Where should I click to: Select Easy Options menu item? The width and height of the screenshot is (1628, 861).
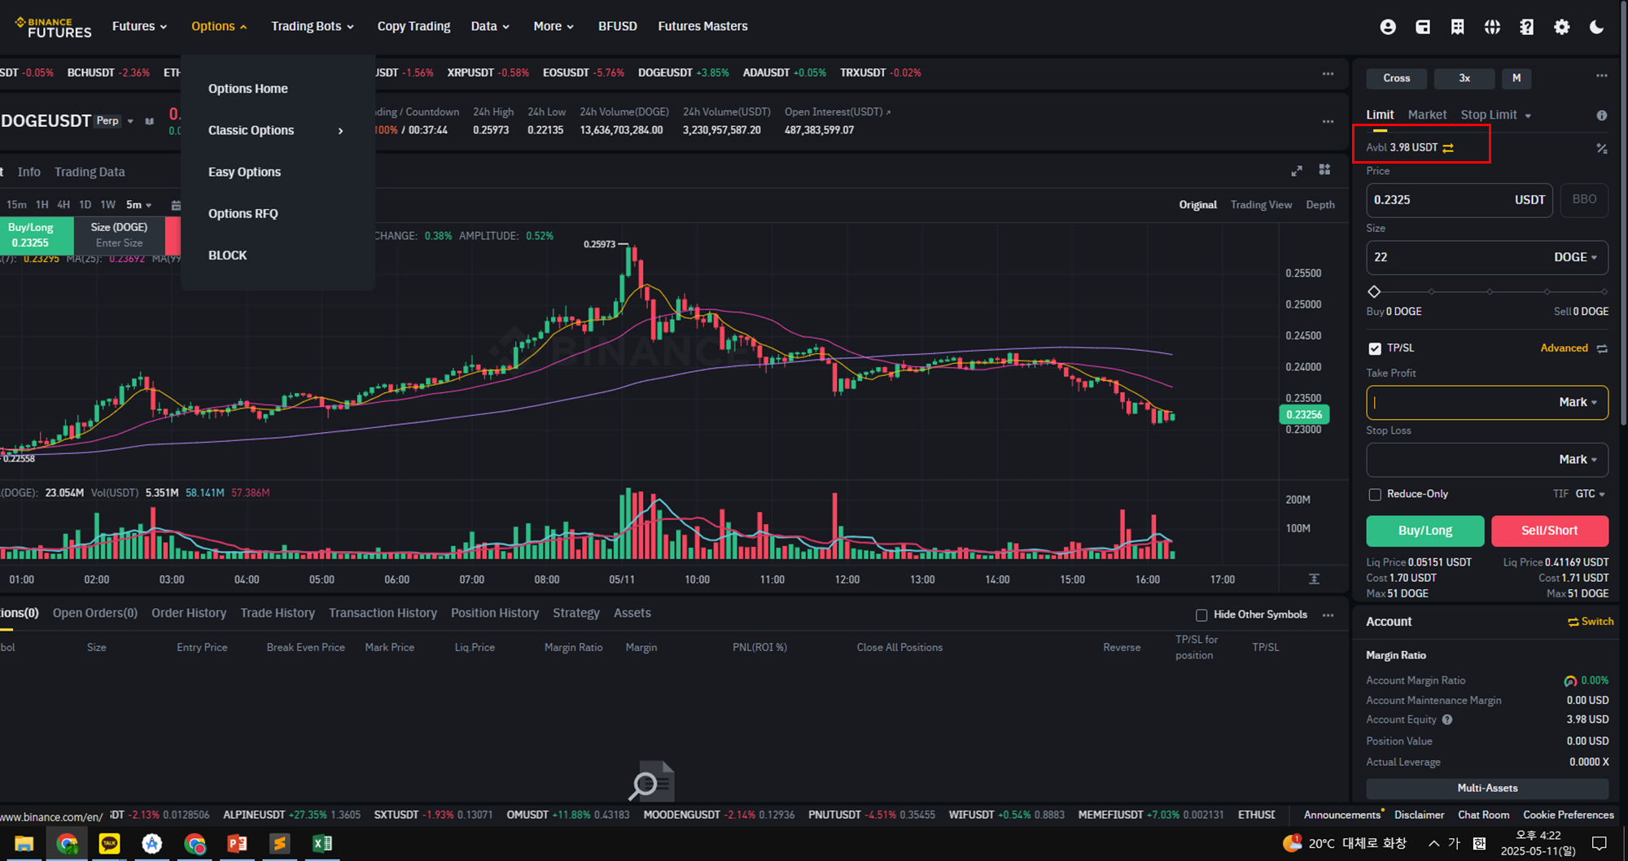click(x=244, y=172)
